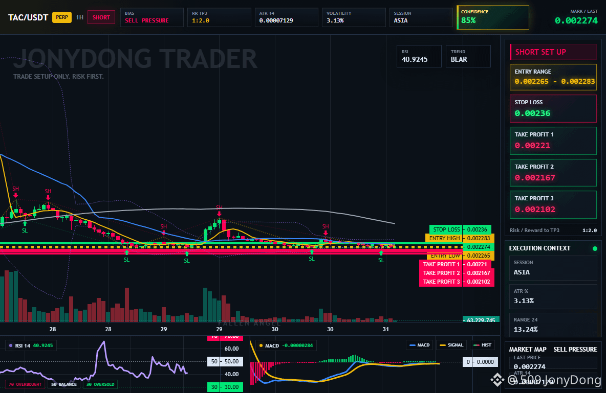
Task: Click the current price 0.002274 axis tag
Action: point(479,247)
